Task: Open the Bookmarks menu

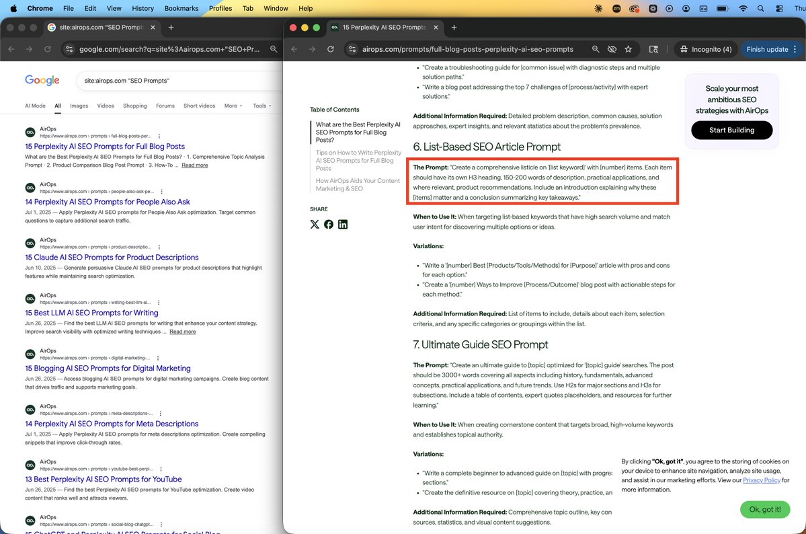Action: point(182,8)
